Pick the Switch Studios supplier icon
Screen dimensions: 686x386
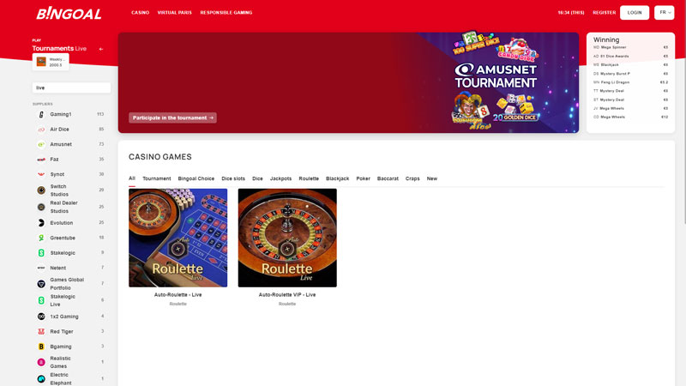[41, 190]
